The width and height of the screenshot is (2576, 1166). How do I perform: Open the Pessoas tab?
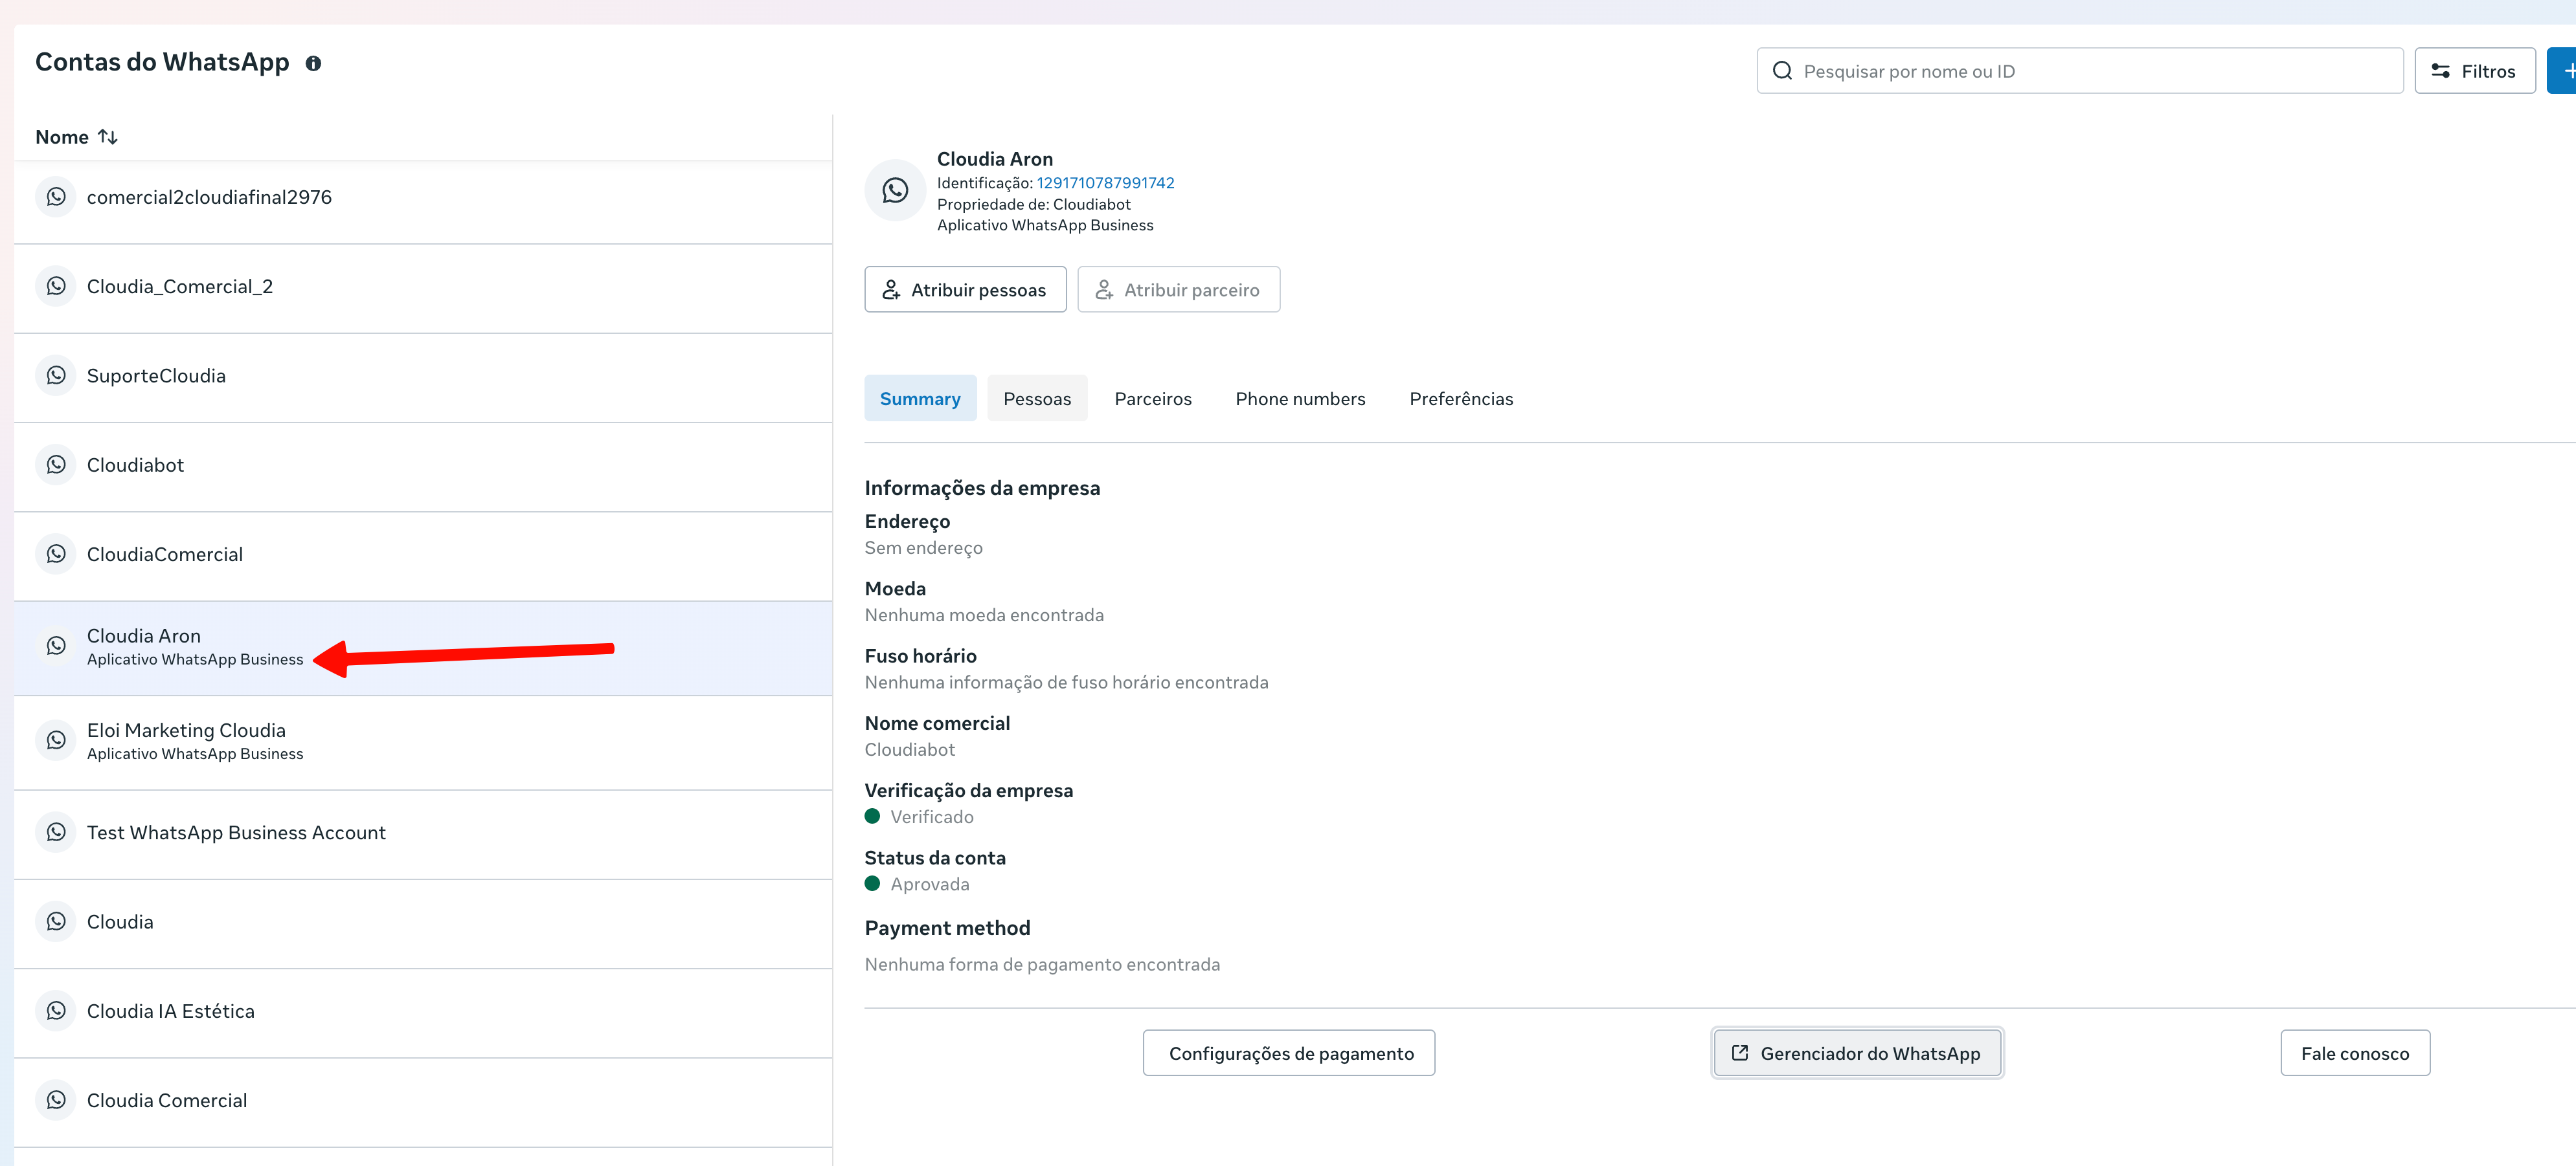(1037, 399)
